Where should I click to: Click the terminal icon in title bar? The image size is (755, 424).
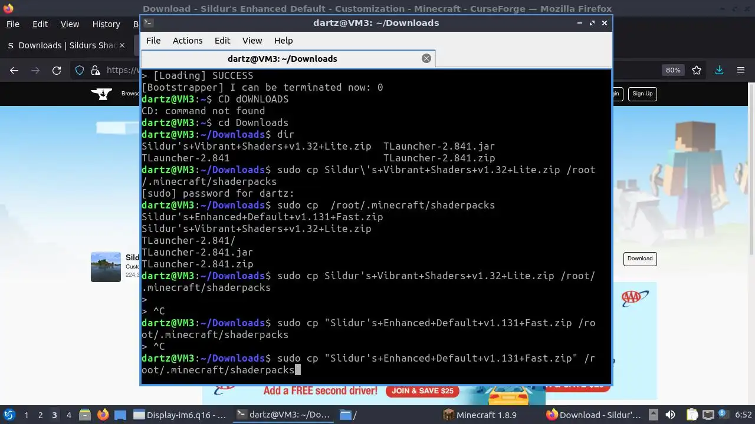click(x=149, y=23)
